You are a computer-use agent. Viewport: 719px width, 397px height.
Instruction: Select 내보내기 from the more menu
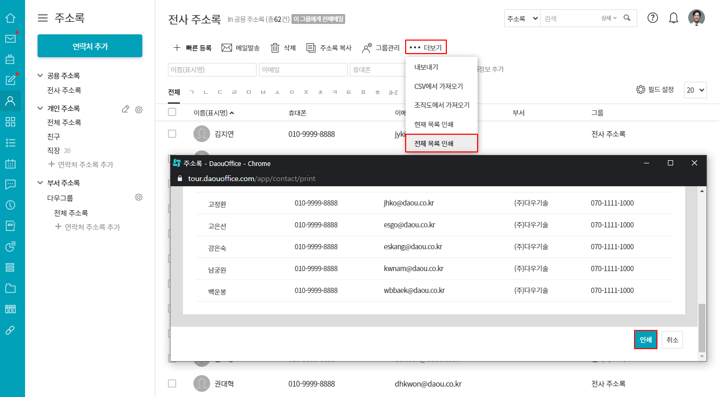(426, 67)
